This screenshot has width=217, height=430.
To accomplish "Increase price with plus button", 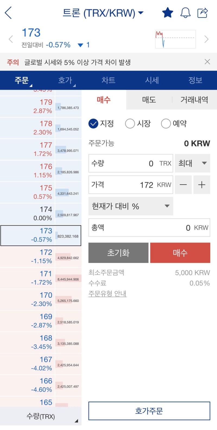I will click(x=202, y=185).
